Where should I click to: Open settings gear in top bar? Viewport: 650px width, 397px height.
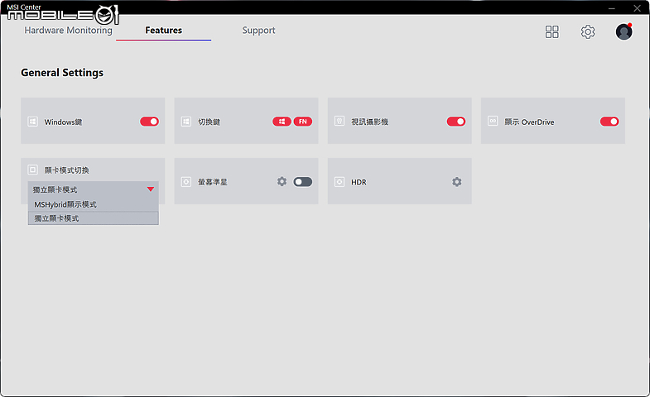(587, 31)
